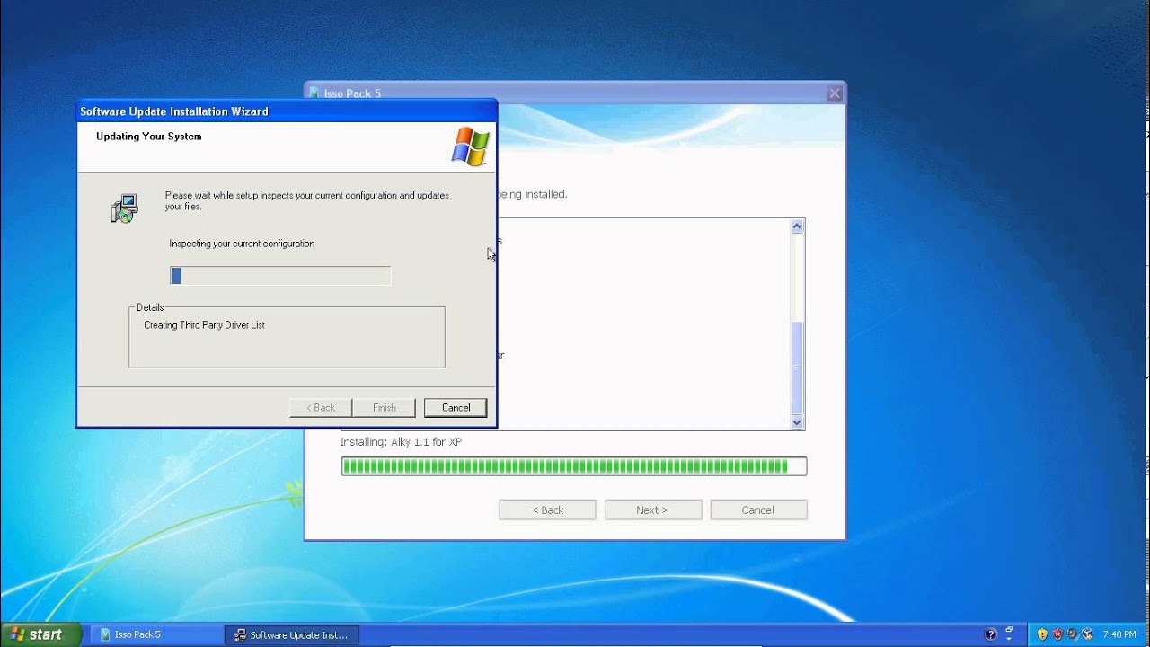Click the Windows flag logo in wizard header

tap(471, 146)
